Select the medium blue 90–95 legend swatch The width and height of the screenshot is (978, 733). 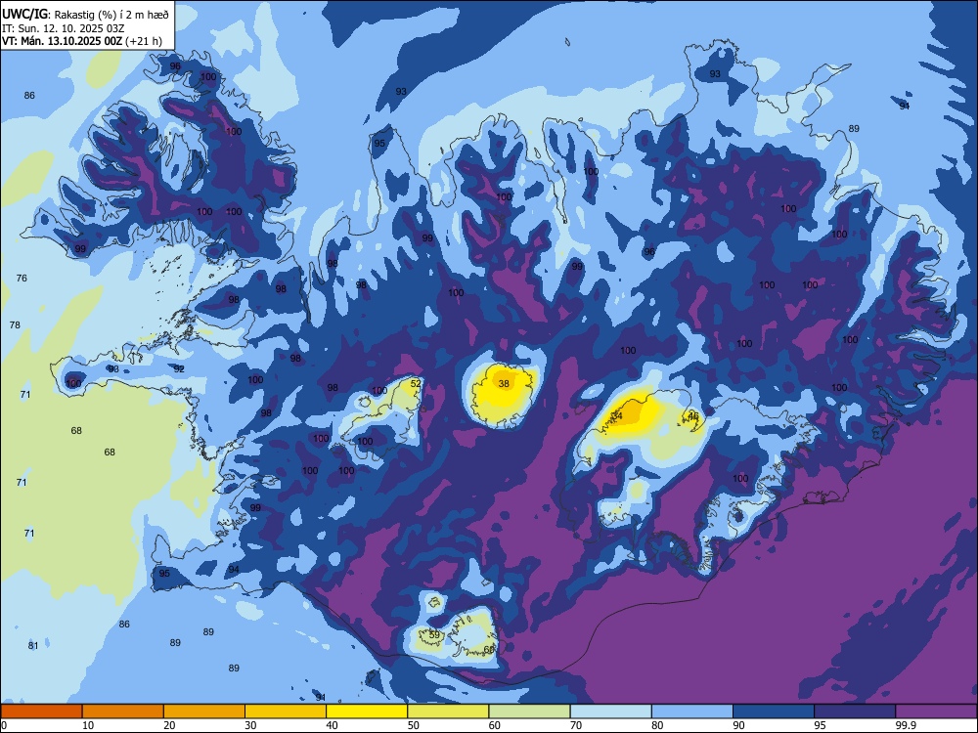coord(774,711)
